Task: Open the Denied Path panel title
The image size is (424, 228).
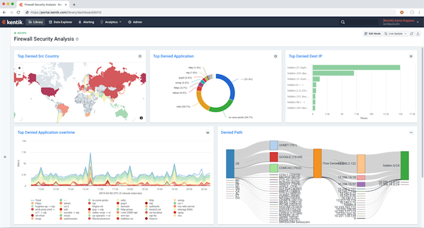Action: (x=232, y=132)
